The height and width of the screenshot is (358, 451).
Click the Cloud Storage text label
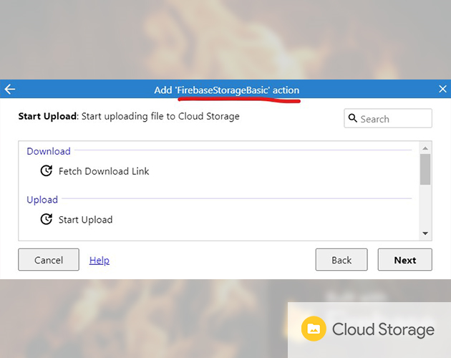click(x=383, y=329)
